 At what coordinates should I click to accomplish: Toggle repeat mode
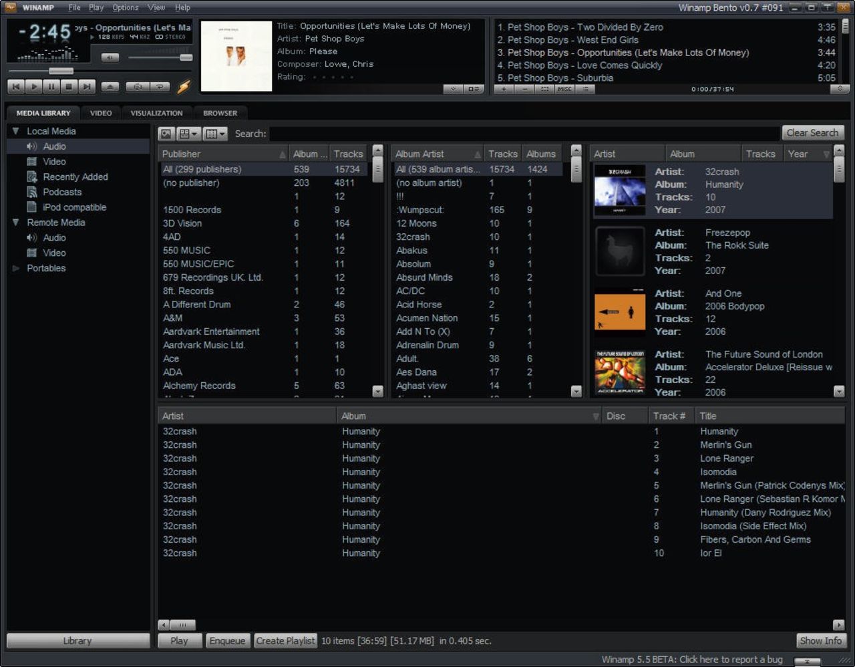[158, 86]
